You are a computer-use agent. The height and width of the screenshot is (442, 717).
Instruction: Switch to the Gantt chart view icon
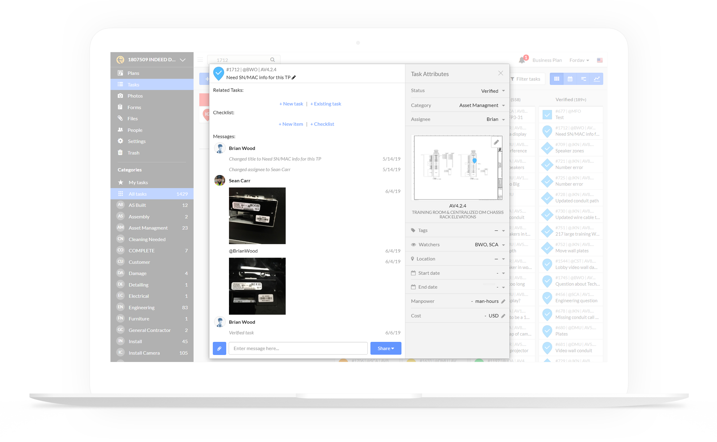click(583, 79)
